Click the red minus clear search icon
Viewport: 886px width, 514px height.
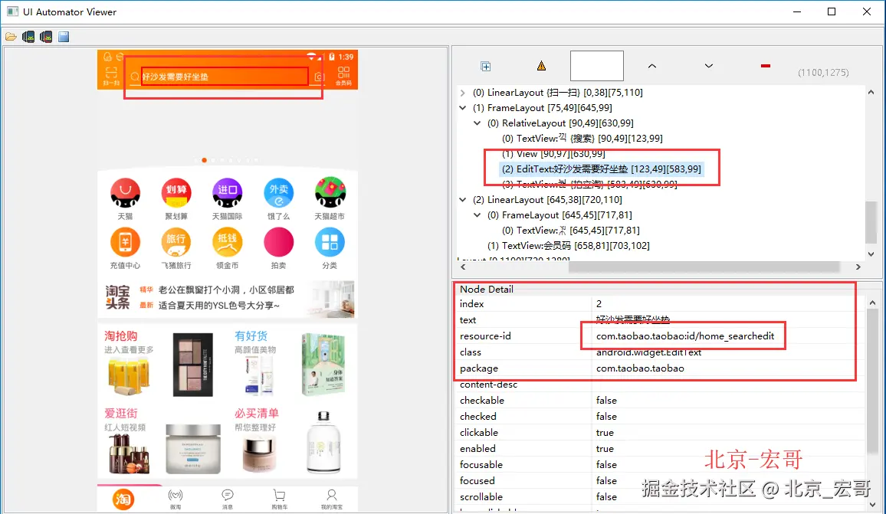point(766,66)
